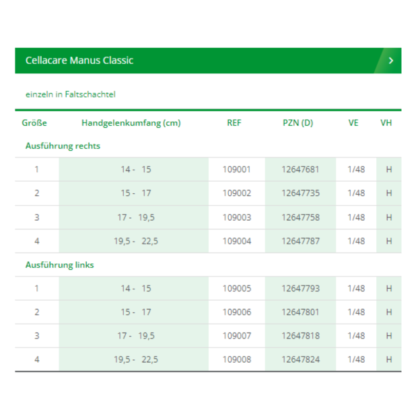Click the H value in row 109003
The image size is (420, 420).
[x=389, y=217]
